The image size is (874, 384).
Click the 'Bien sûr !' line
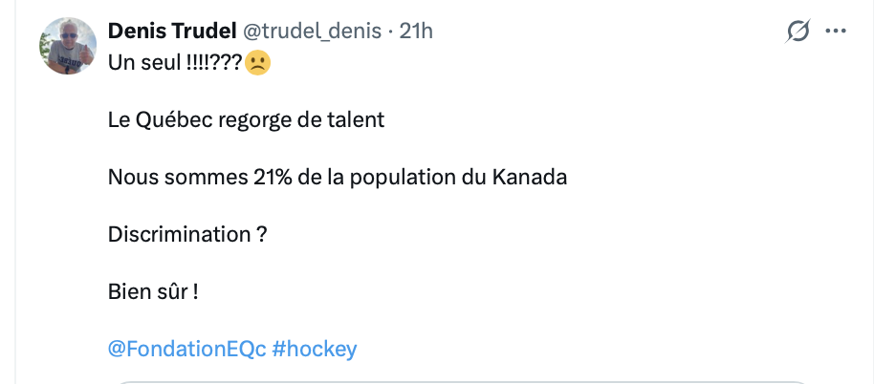(x=153, y=291)
